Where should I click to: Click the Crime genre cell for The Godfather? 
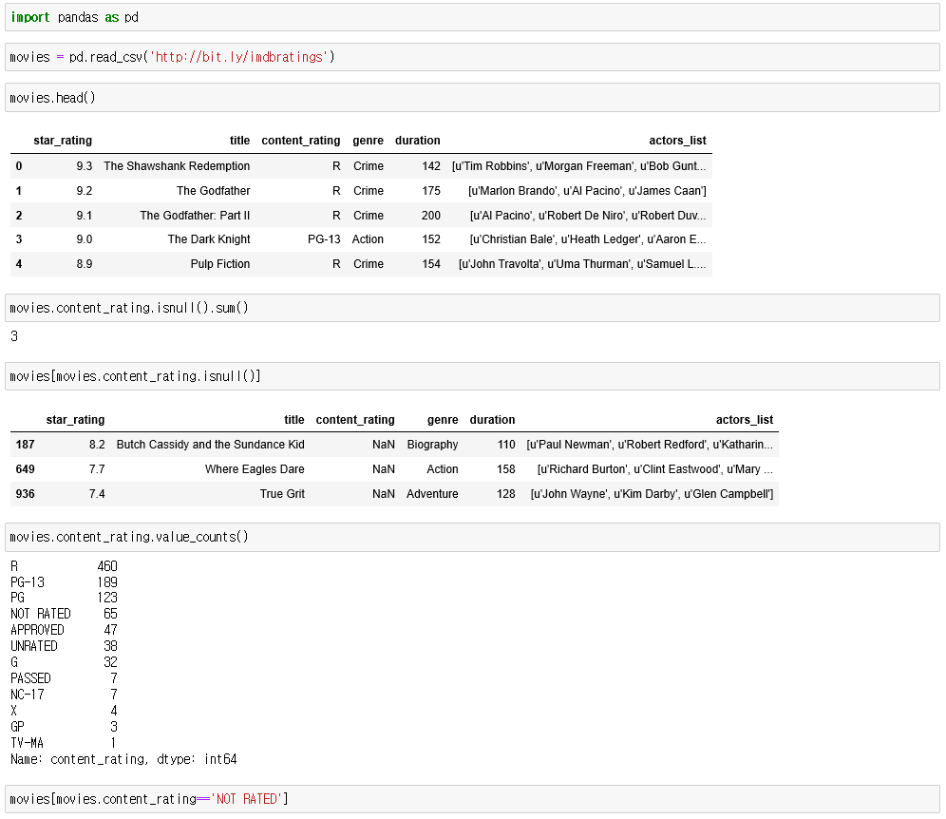pos(368,190)
